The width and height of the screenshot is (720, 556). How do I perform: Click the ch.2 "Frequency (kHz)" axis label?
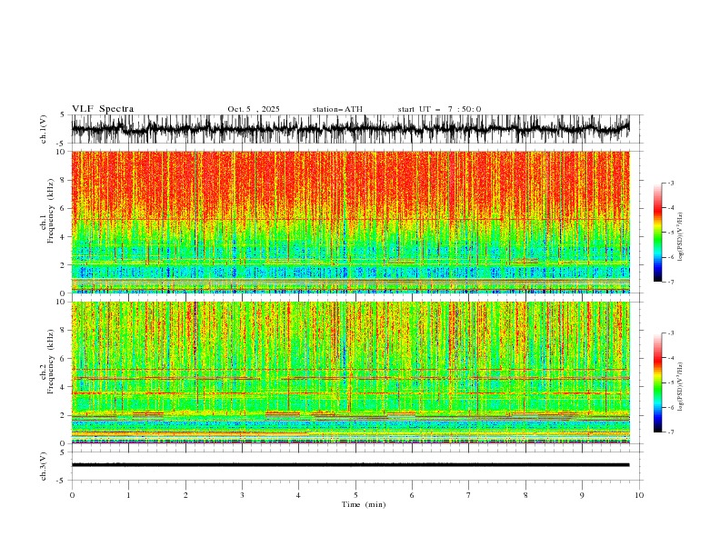click(51, 362)
